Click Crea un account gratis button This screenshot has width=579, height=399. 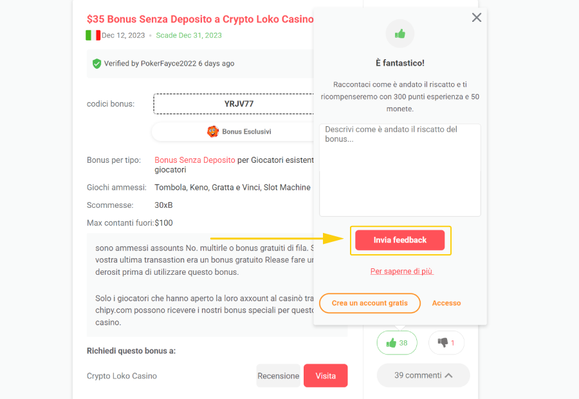[x=370, y=303]
